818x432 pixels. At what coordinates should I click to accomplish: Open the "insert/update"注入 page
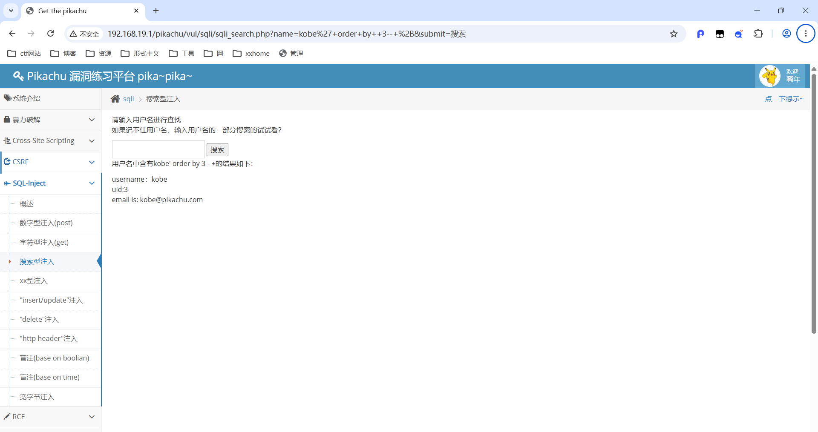click(x=51, y=300)
